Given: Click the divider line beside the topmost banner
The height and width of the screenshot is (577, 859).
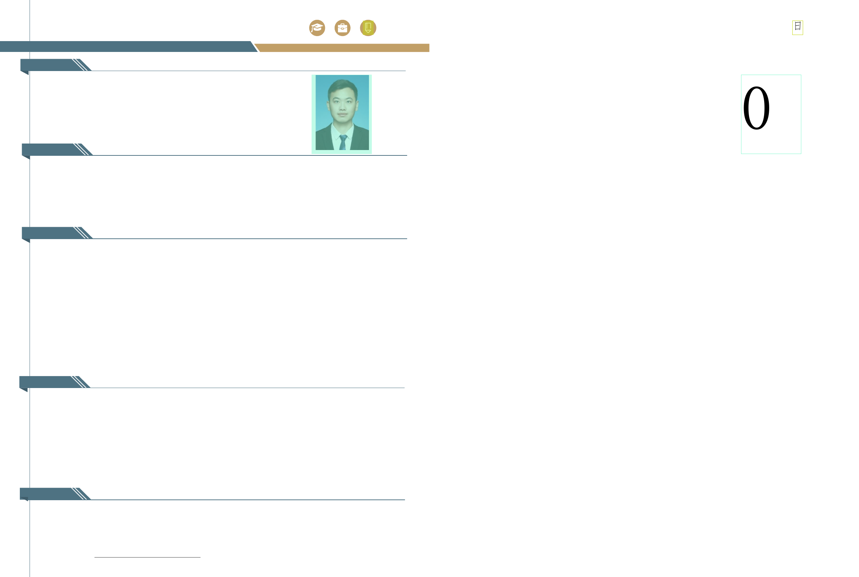Looking at the screenshot, I should (x=248, y=71).
